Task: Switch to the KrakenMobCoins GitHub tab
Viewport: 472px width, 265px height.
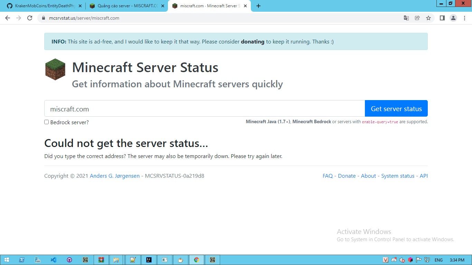Action: point(45,6)
